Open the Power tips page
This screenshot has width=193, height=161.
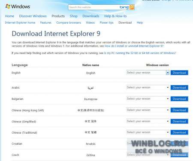106,23
